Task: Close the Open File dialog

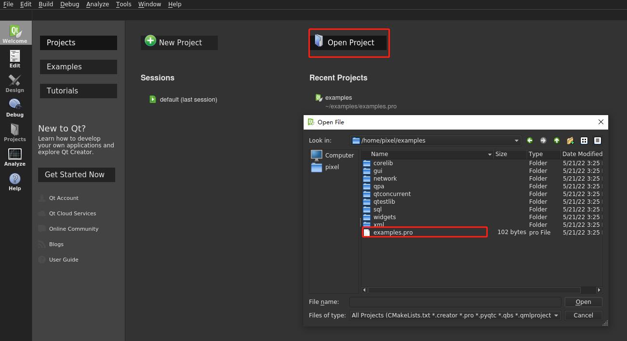Action: pyautogui.click(x=600, y=122)
